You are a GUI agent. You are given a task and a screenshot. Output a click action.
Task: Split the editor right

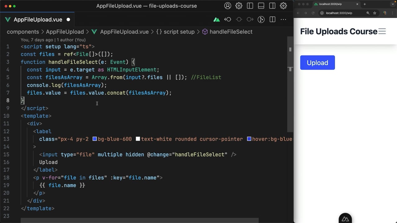[x=272, y=20]
